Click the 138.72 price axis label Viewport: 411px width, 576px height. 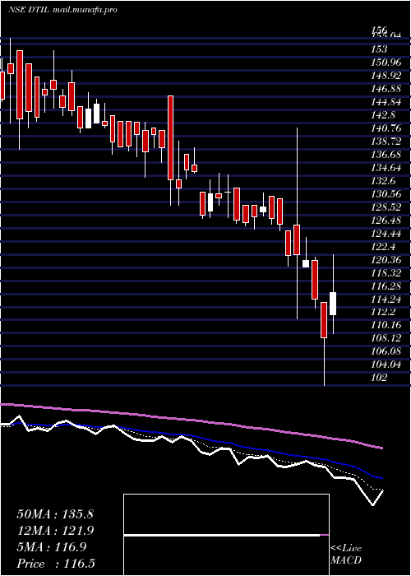[x=386, y=141]
